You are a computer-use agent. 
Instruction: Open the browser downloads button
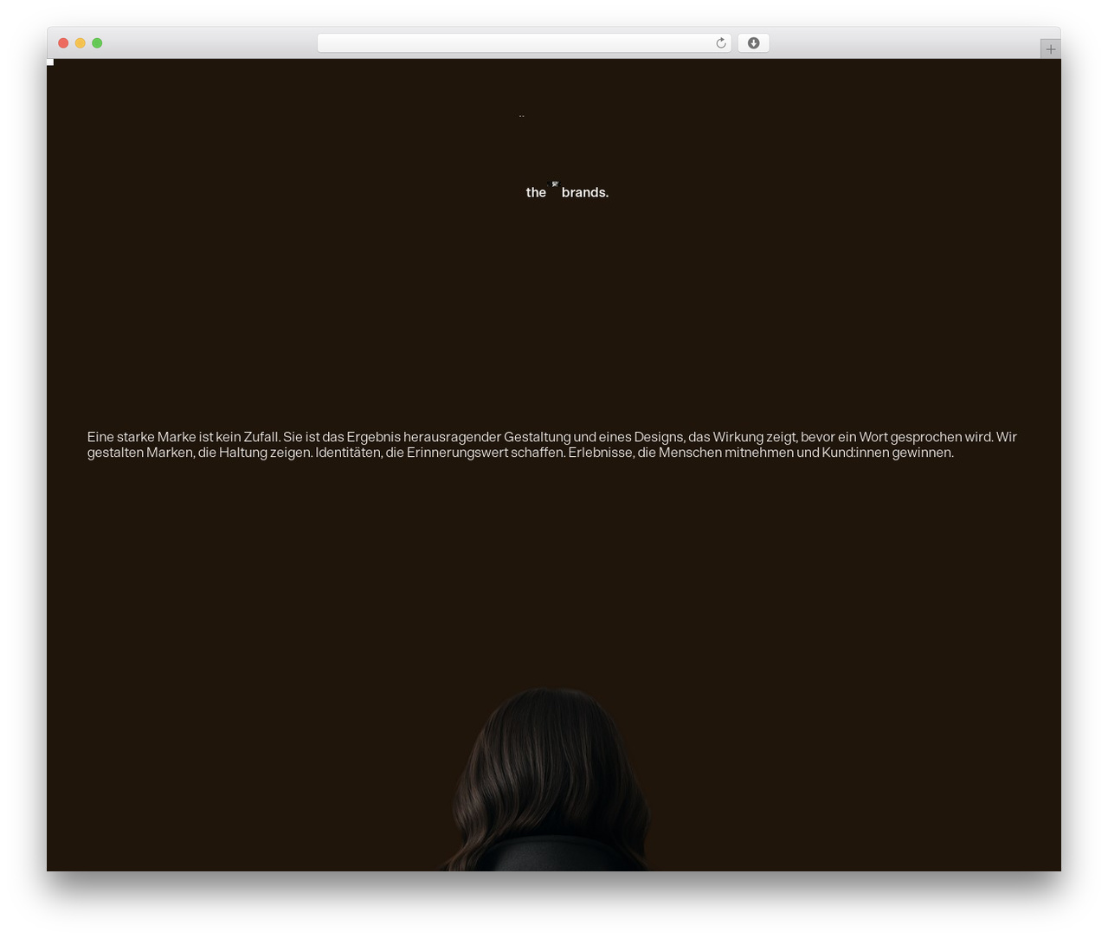point(753,43)
